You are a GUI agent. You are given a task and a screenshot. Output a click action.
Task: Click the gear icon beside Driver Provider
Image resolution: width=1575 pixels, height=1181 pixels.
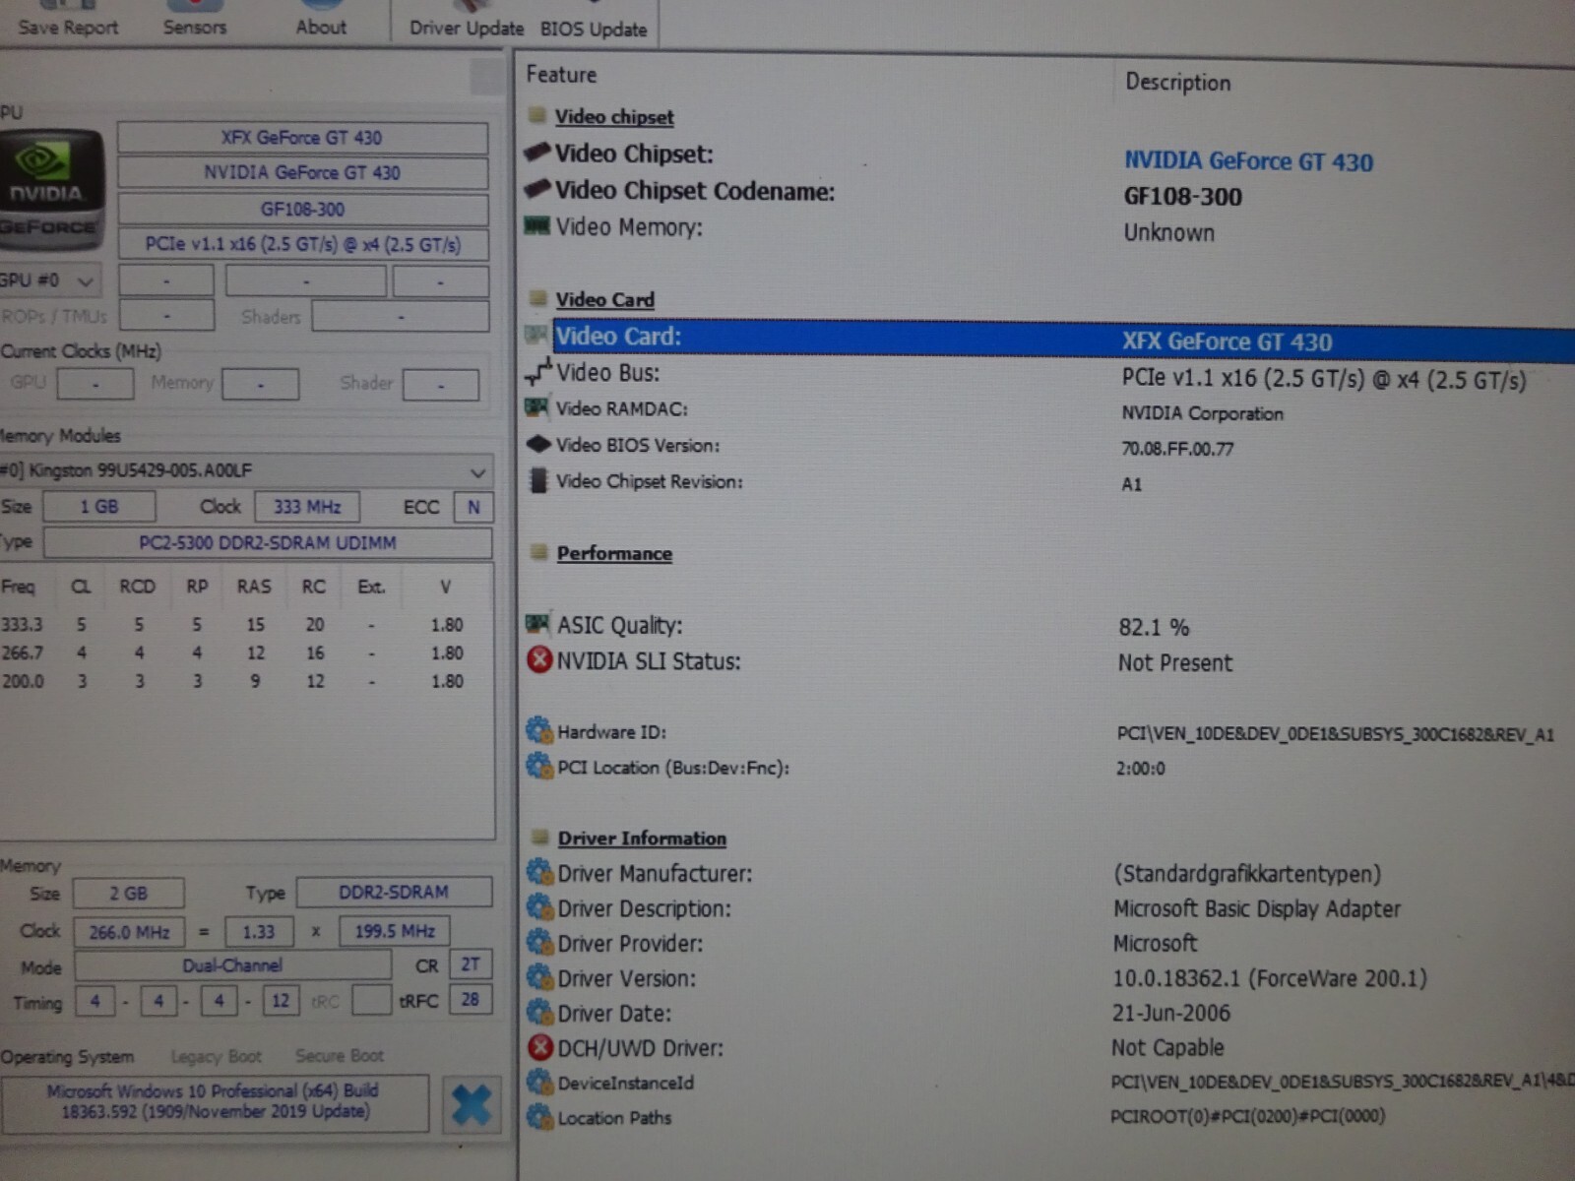(x=539, y=942)
